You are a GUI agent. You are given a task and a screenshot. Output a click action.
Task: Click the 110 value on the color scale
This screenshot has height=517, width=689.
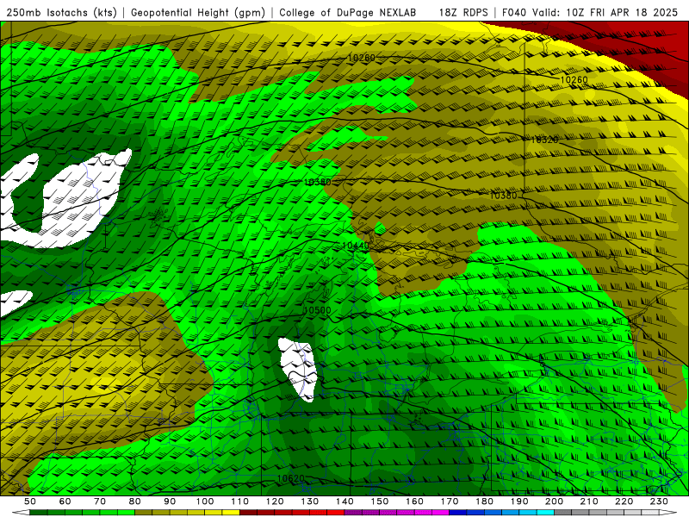point(240,501)
